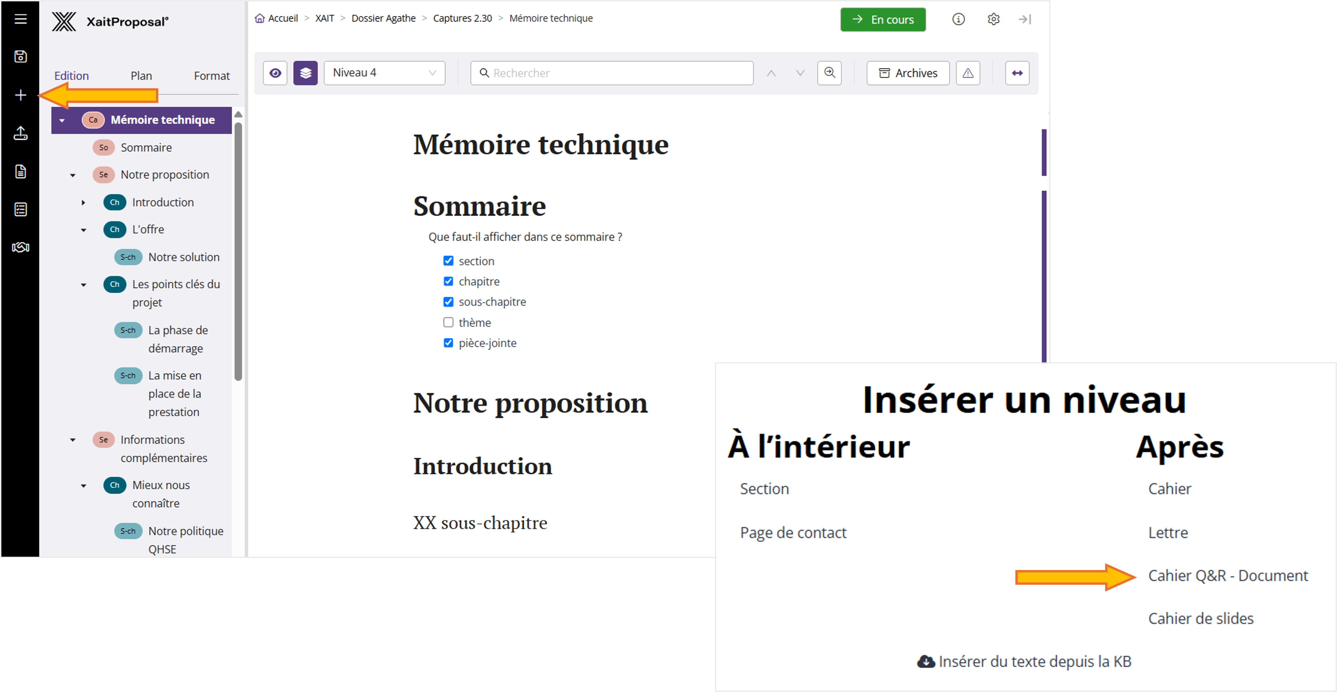The image size is (1337, 692).
Task: Uncheck the sous-chapitre checkbox
Action: (x=448, y=302)
